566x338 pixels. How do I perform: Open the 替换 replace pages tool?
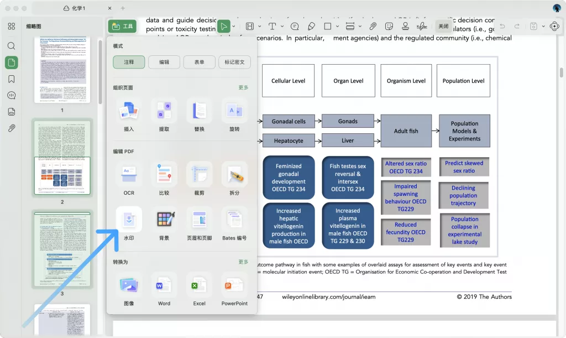coord(199,116)
